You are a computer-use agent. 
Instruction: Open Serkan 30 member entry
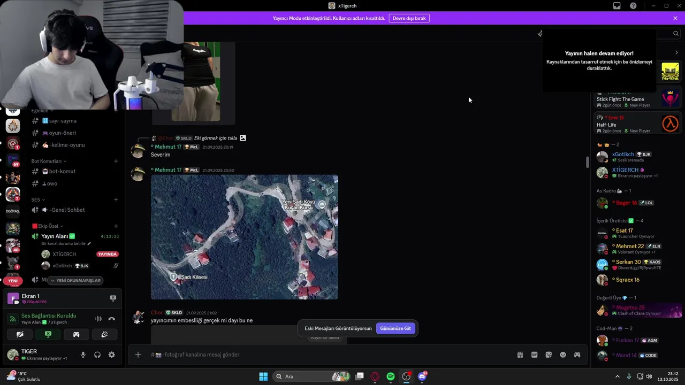(x=637, y=264)
